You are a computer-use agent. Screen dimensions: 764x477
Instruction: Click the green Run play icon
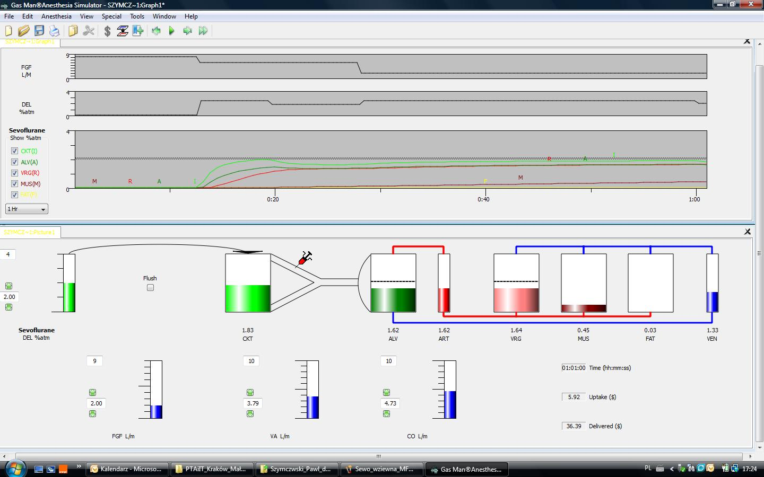[171, 31]
